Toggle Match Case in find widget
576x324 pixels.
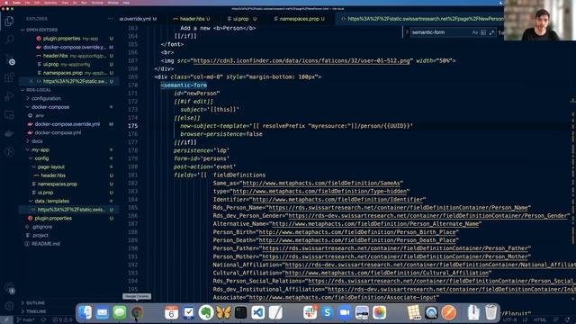(x=474, y=32)
